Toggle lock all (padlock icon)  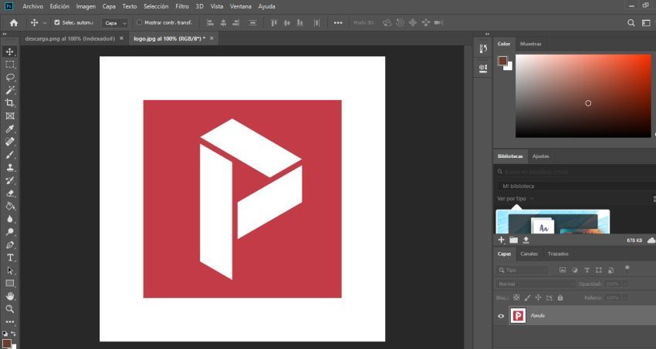coord(560,297)
